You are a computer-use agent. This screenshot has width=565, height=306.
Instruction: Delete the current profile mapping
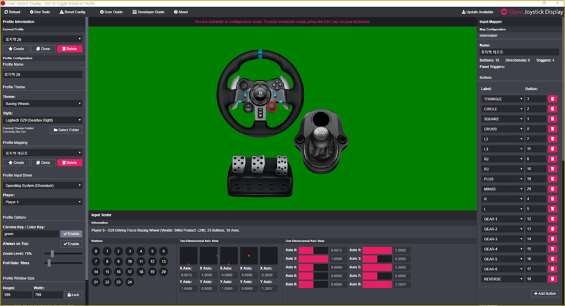point(70,163)
